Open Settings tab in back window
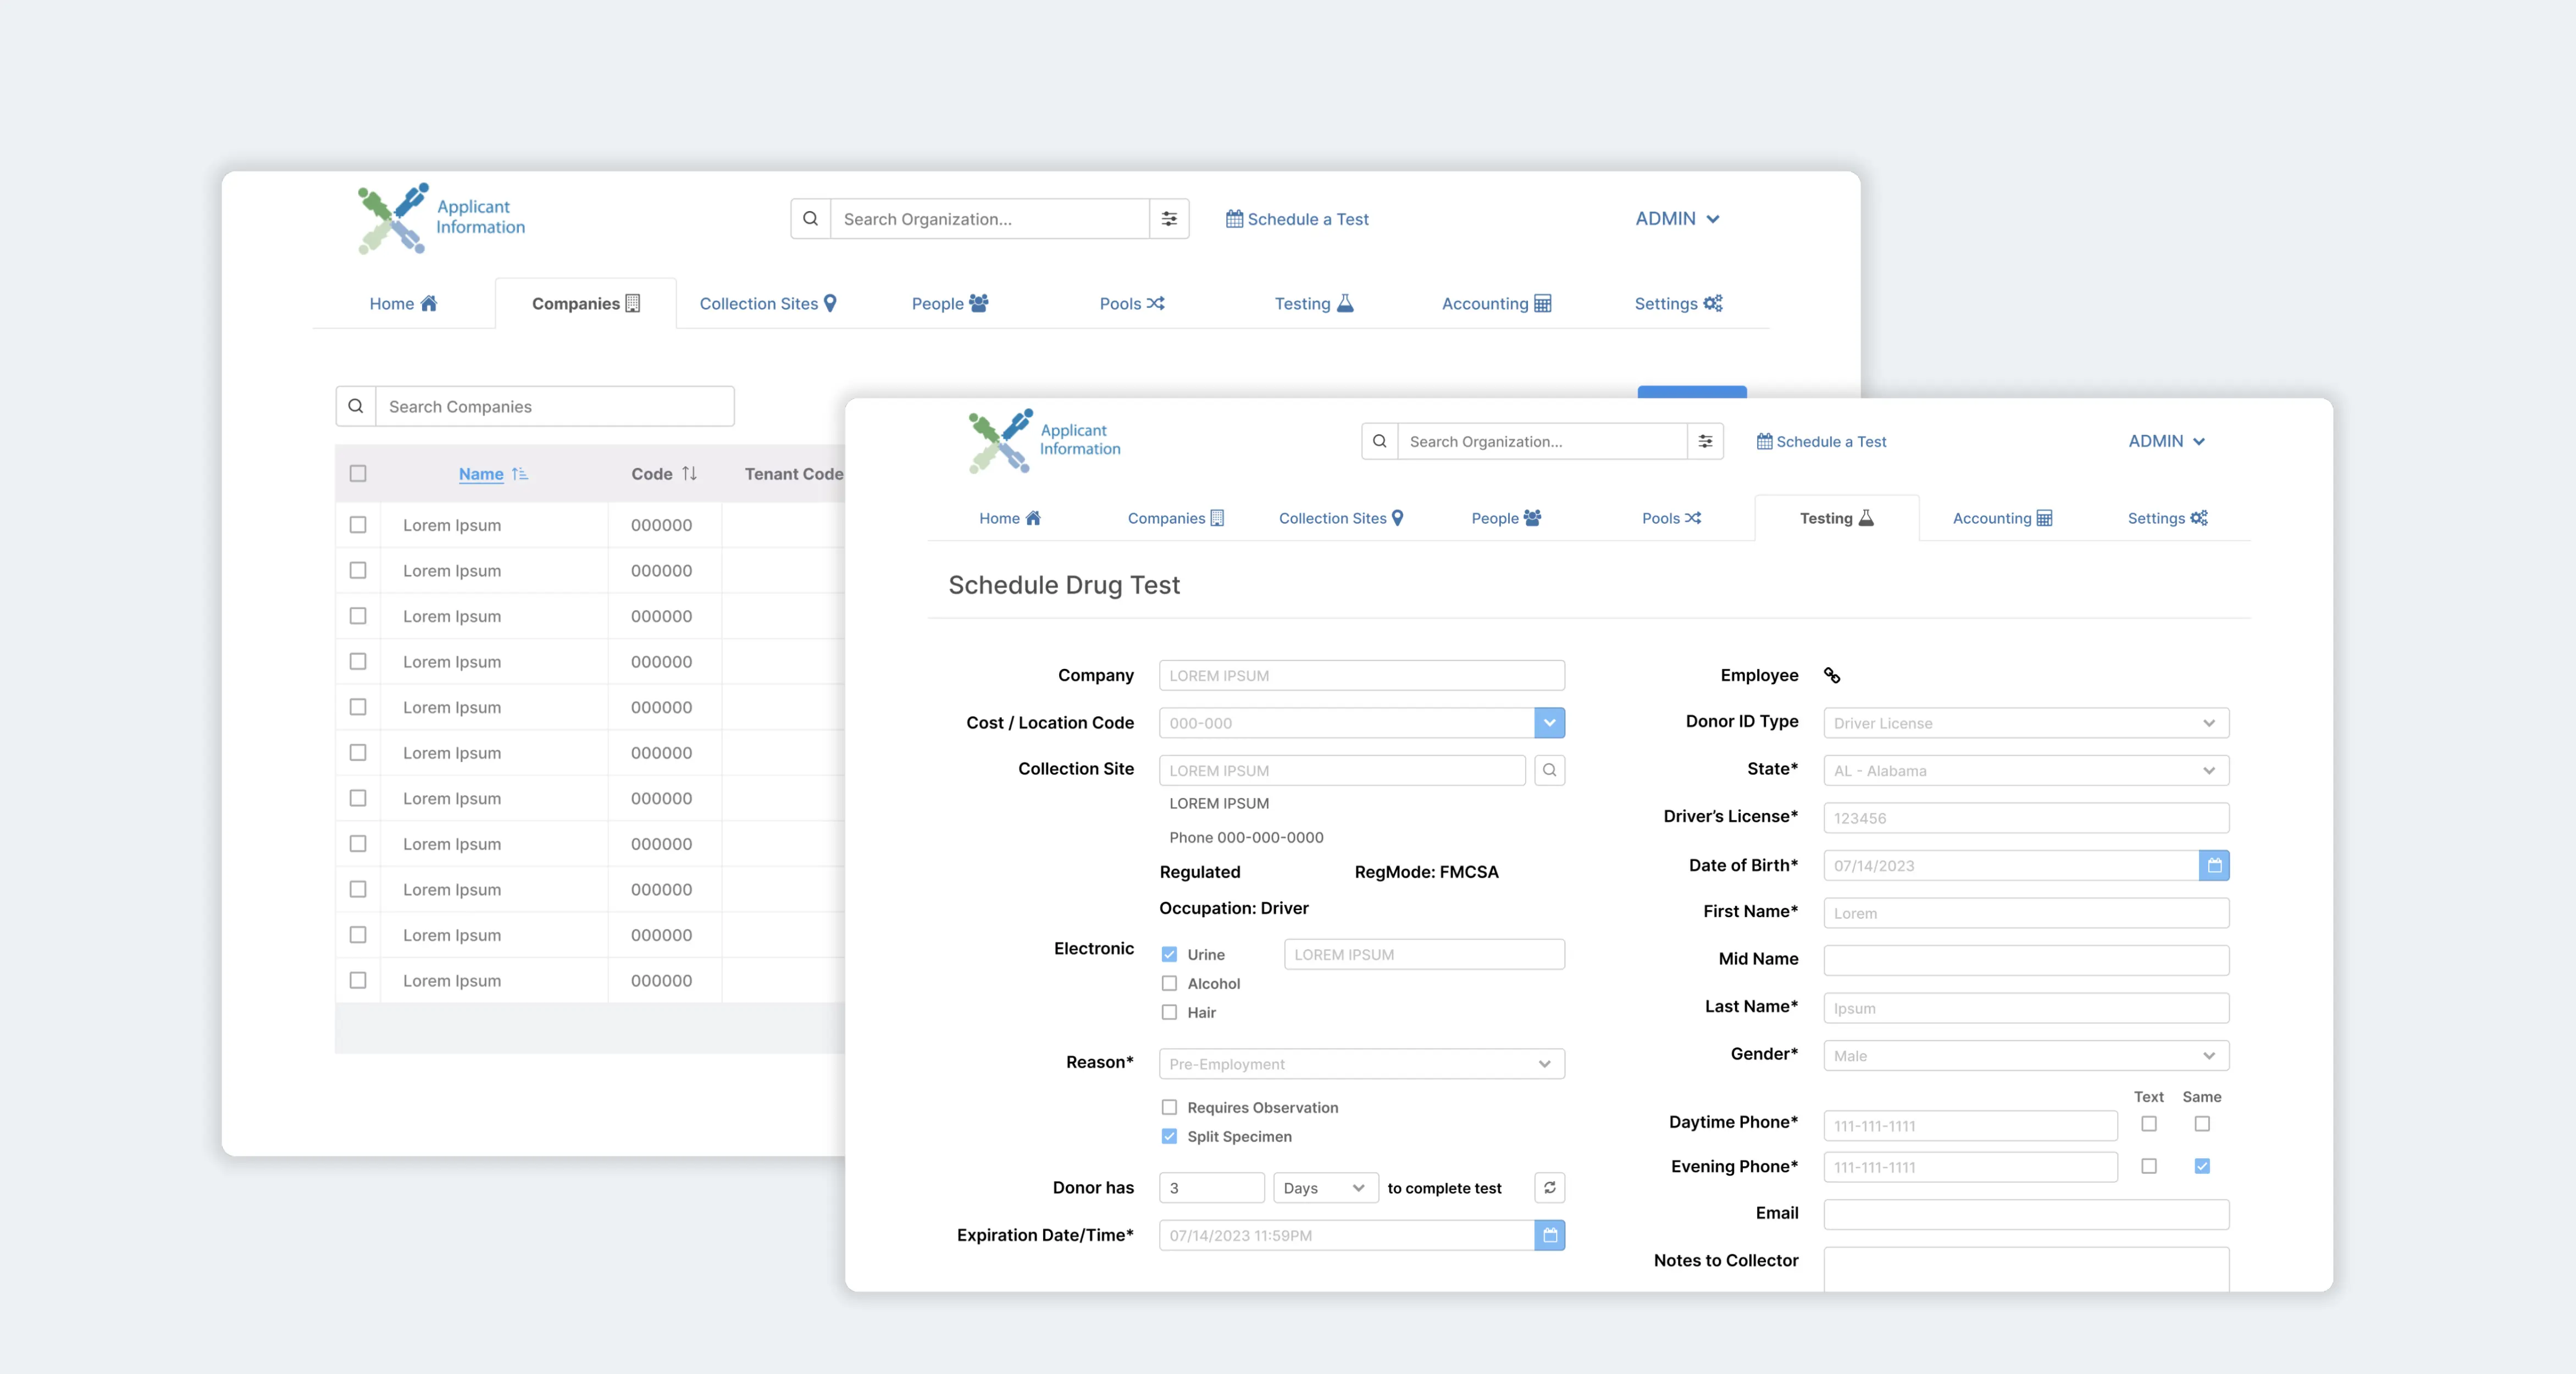Screen dimensions: 2576x1374 click(1678, 303)
